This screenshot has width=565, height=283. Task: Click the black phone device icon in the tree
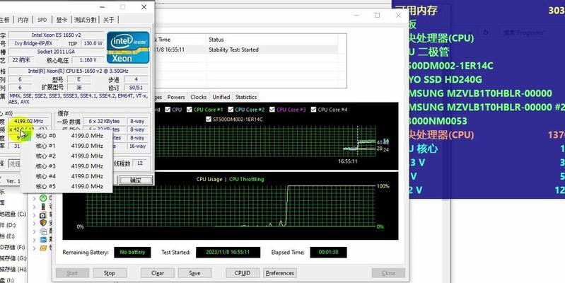click(x=43, y=207)
